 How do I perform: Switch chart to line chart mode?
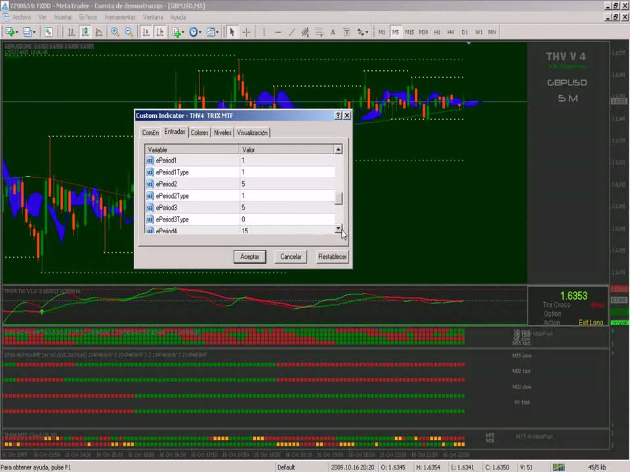click(x=99, y=32)
